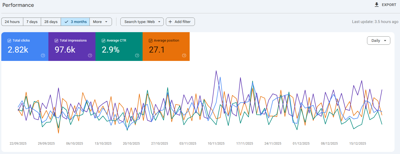Uncheck the Total clicks checkbox

click(9, 41)
